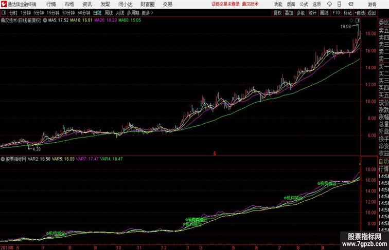The width and height of the screenshot is (389, 250).
Task: Open the F10 company info
Action: pos(336,13)
